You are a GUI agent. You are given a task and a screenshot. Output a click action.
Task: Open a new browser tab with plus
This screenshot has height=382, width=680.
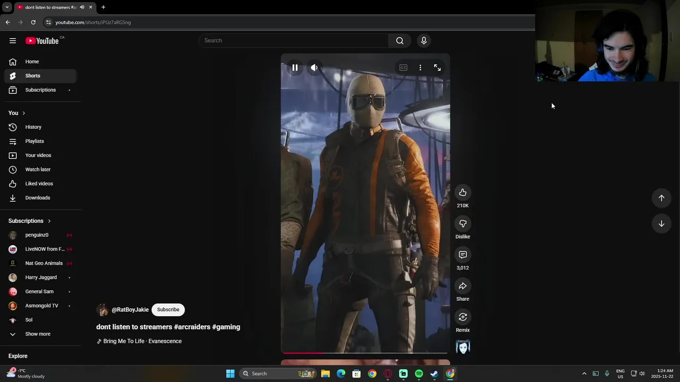click(103, 7)
